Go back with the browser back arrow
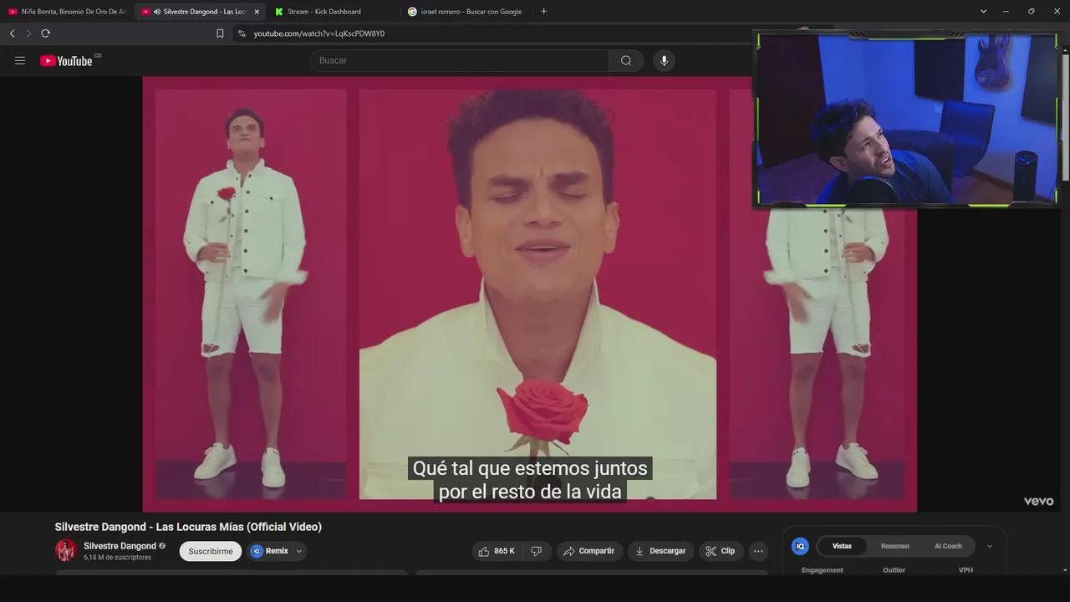The width and height of the screenshot is (1070, 602). 12,33
